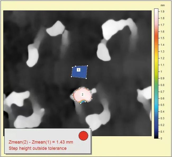Click the 0 mark on color scale
This screenshot has height=157, width=172.
coord(161,138)
